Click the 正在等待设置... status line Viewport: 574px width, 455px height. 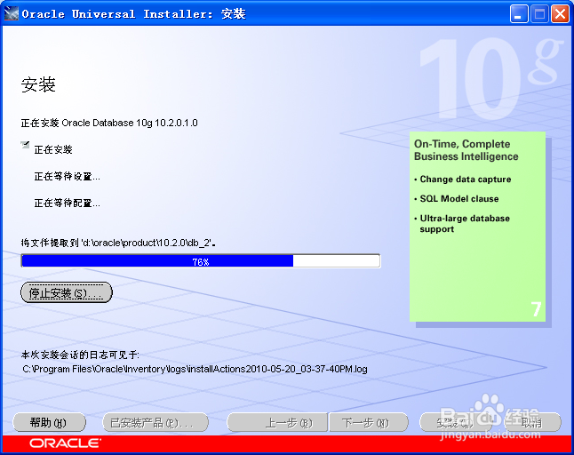point(67,177)
